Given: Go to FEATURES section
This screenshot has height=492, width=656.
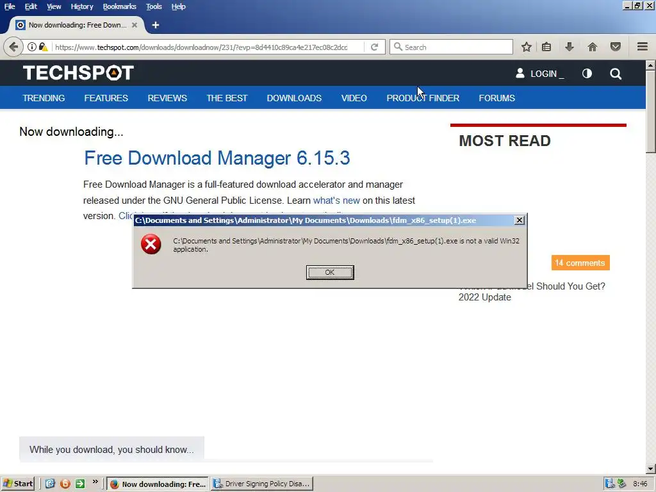Looking at the screenshot, I should [x=106, y=98].
